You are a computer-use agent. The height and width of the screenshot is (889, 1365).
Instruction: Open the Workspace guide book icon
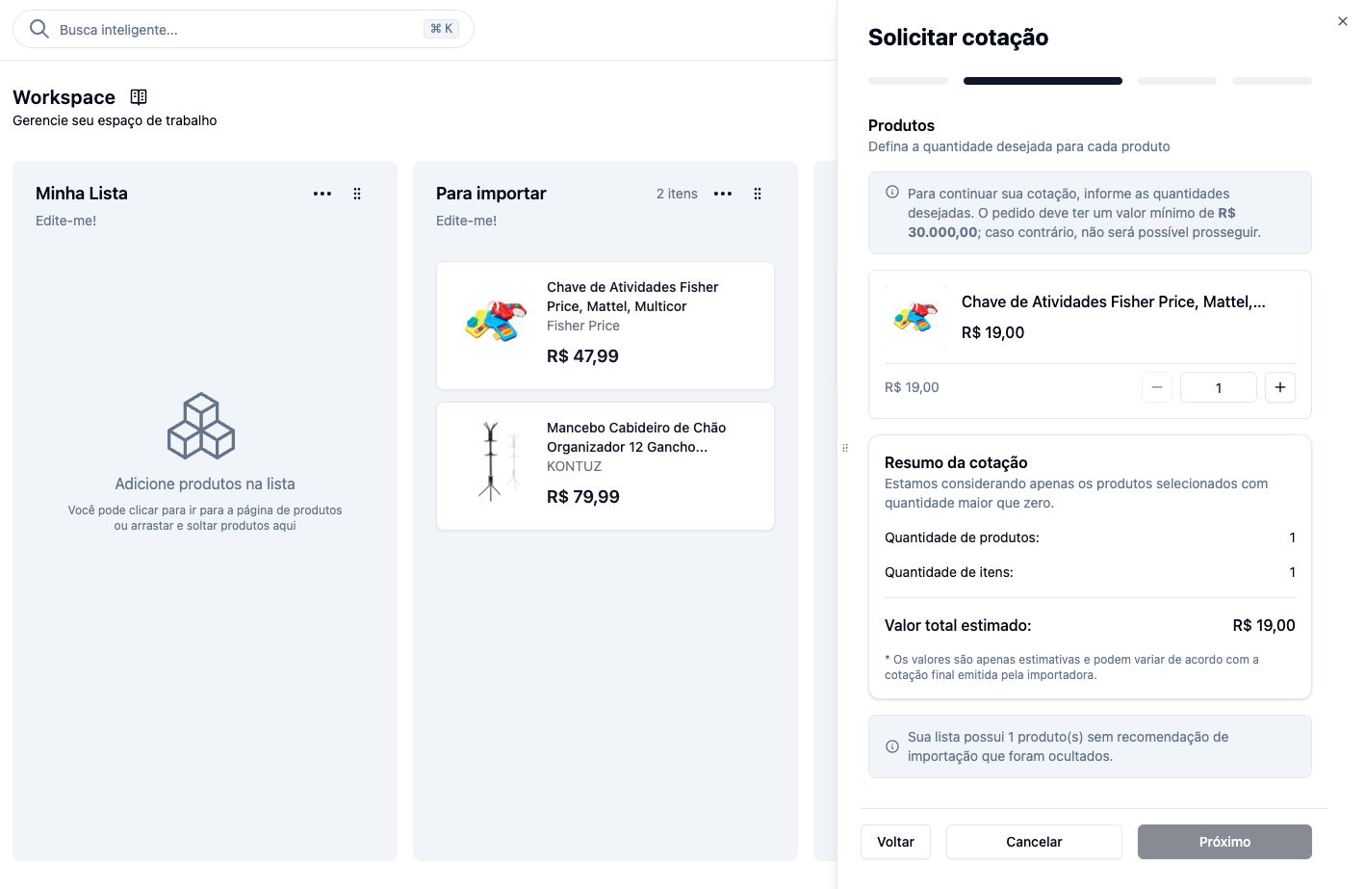tap(139, 96)
